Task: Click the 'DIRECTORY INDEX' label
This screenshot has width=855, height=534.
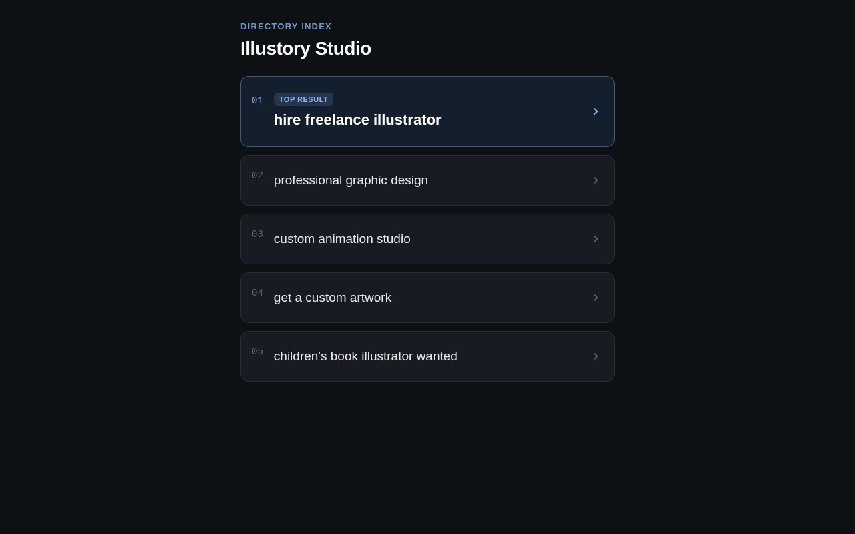Action: [x=286, y=27]
